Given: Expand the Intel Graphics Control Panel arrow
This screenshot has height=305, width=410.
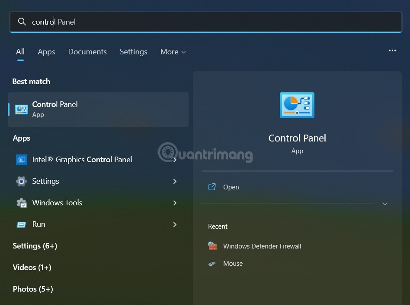Looking at the screenshot, I should (175, 160).
